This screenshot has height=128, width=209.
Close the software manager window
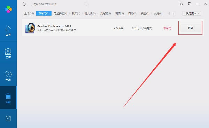pos(205,4)
